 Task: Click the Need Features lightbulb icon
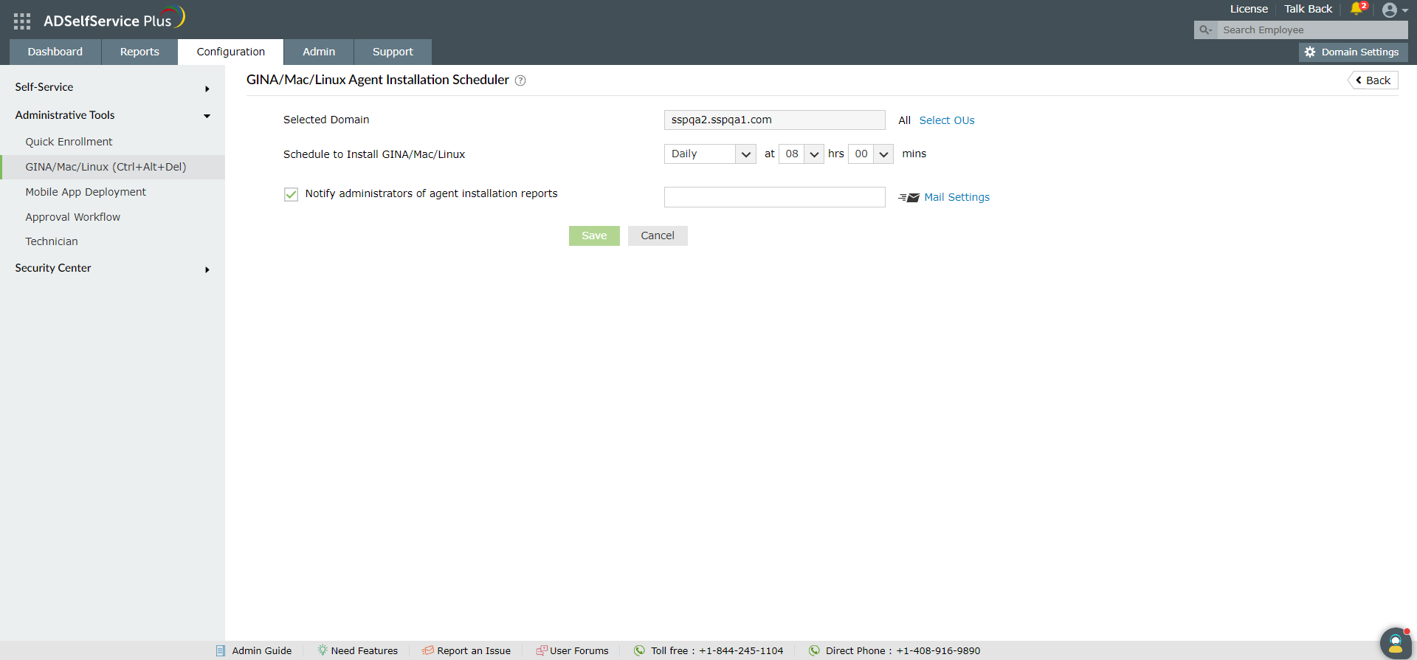click(x=323, y=650)
